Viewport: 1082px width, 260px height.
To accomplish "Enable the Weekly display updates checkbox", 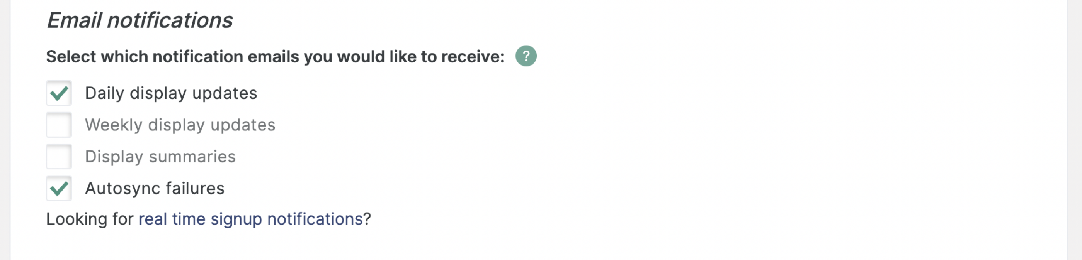I will (59, 125).
